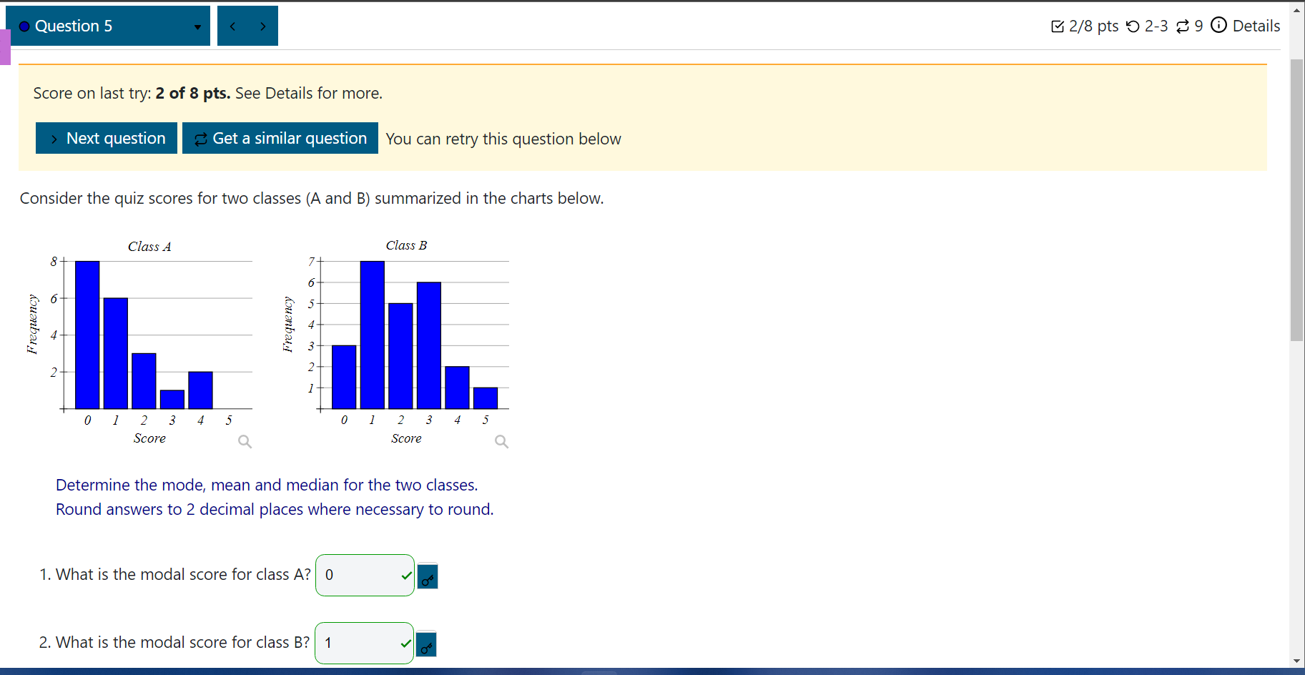Click the left chevron to go to previous question
Screen dimensions: 1305x675
(232, 25)
